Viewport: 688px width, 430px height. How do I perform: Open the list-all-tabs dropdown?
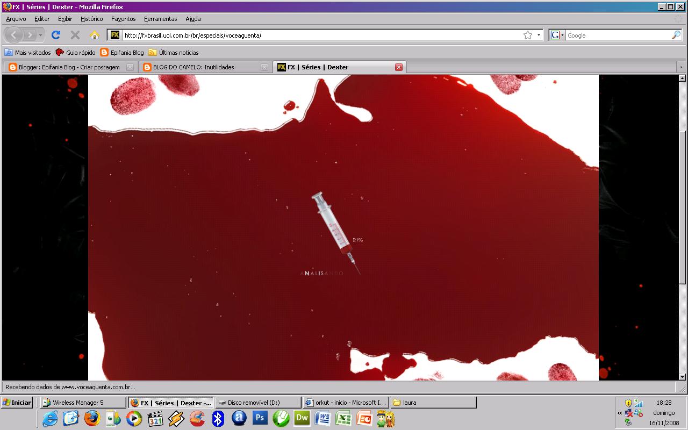(x=681, y=67)
